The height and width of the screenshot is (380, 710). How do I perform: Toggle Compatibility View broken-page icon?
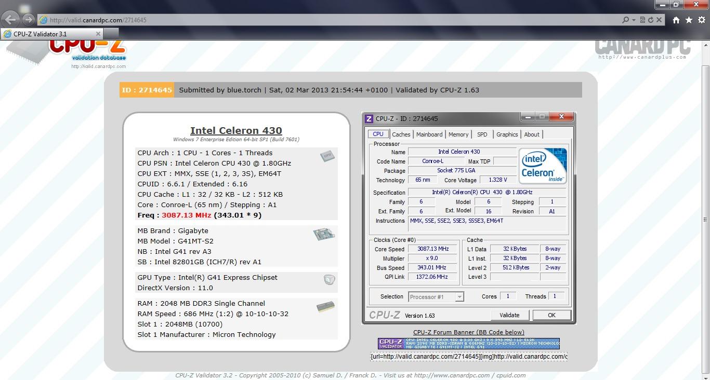click(x=642, y=20)
